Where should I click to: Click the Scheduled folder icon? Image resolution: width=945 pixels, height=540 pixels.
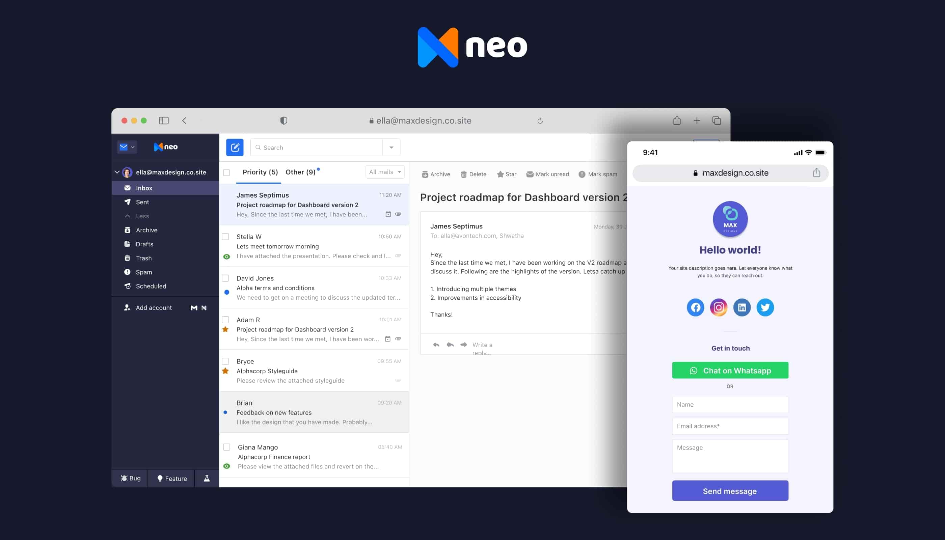coord(127,286)
